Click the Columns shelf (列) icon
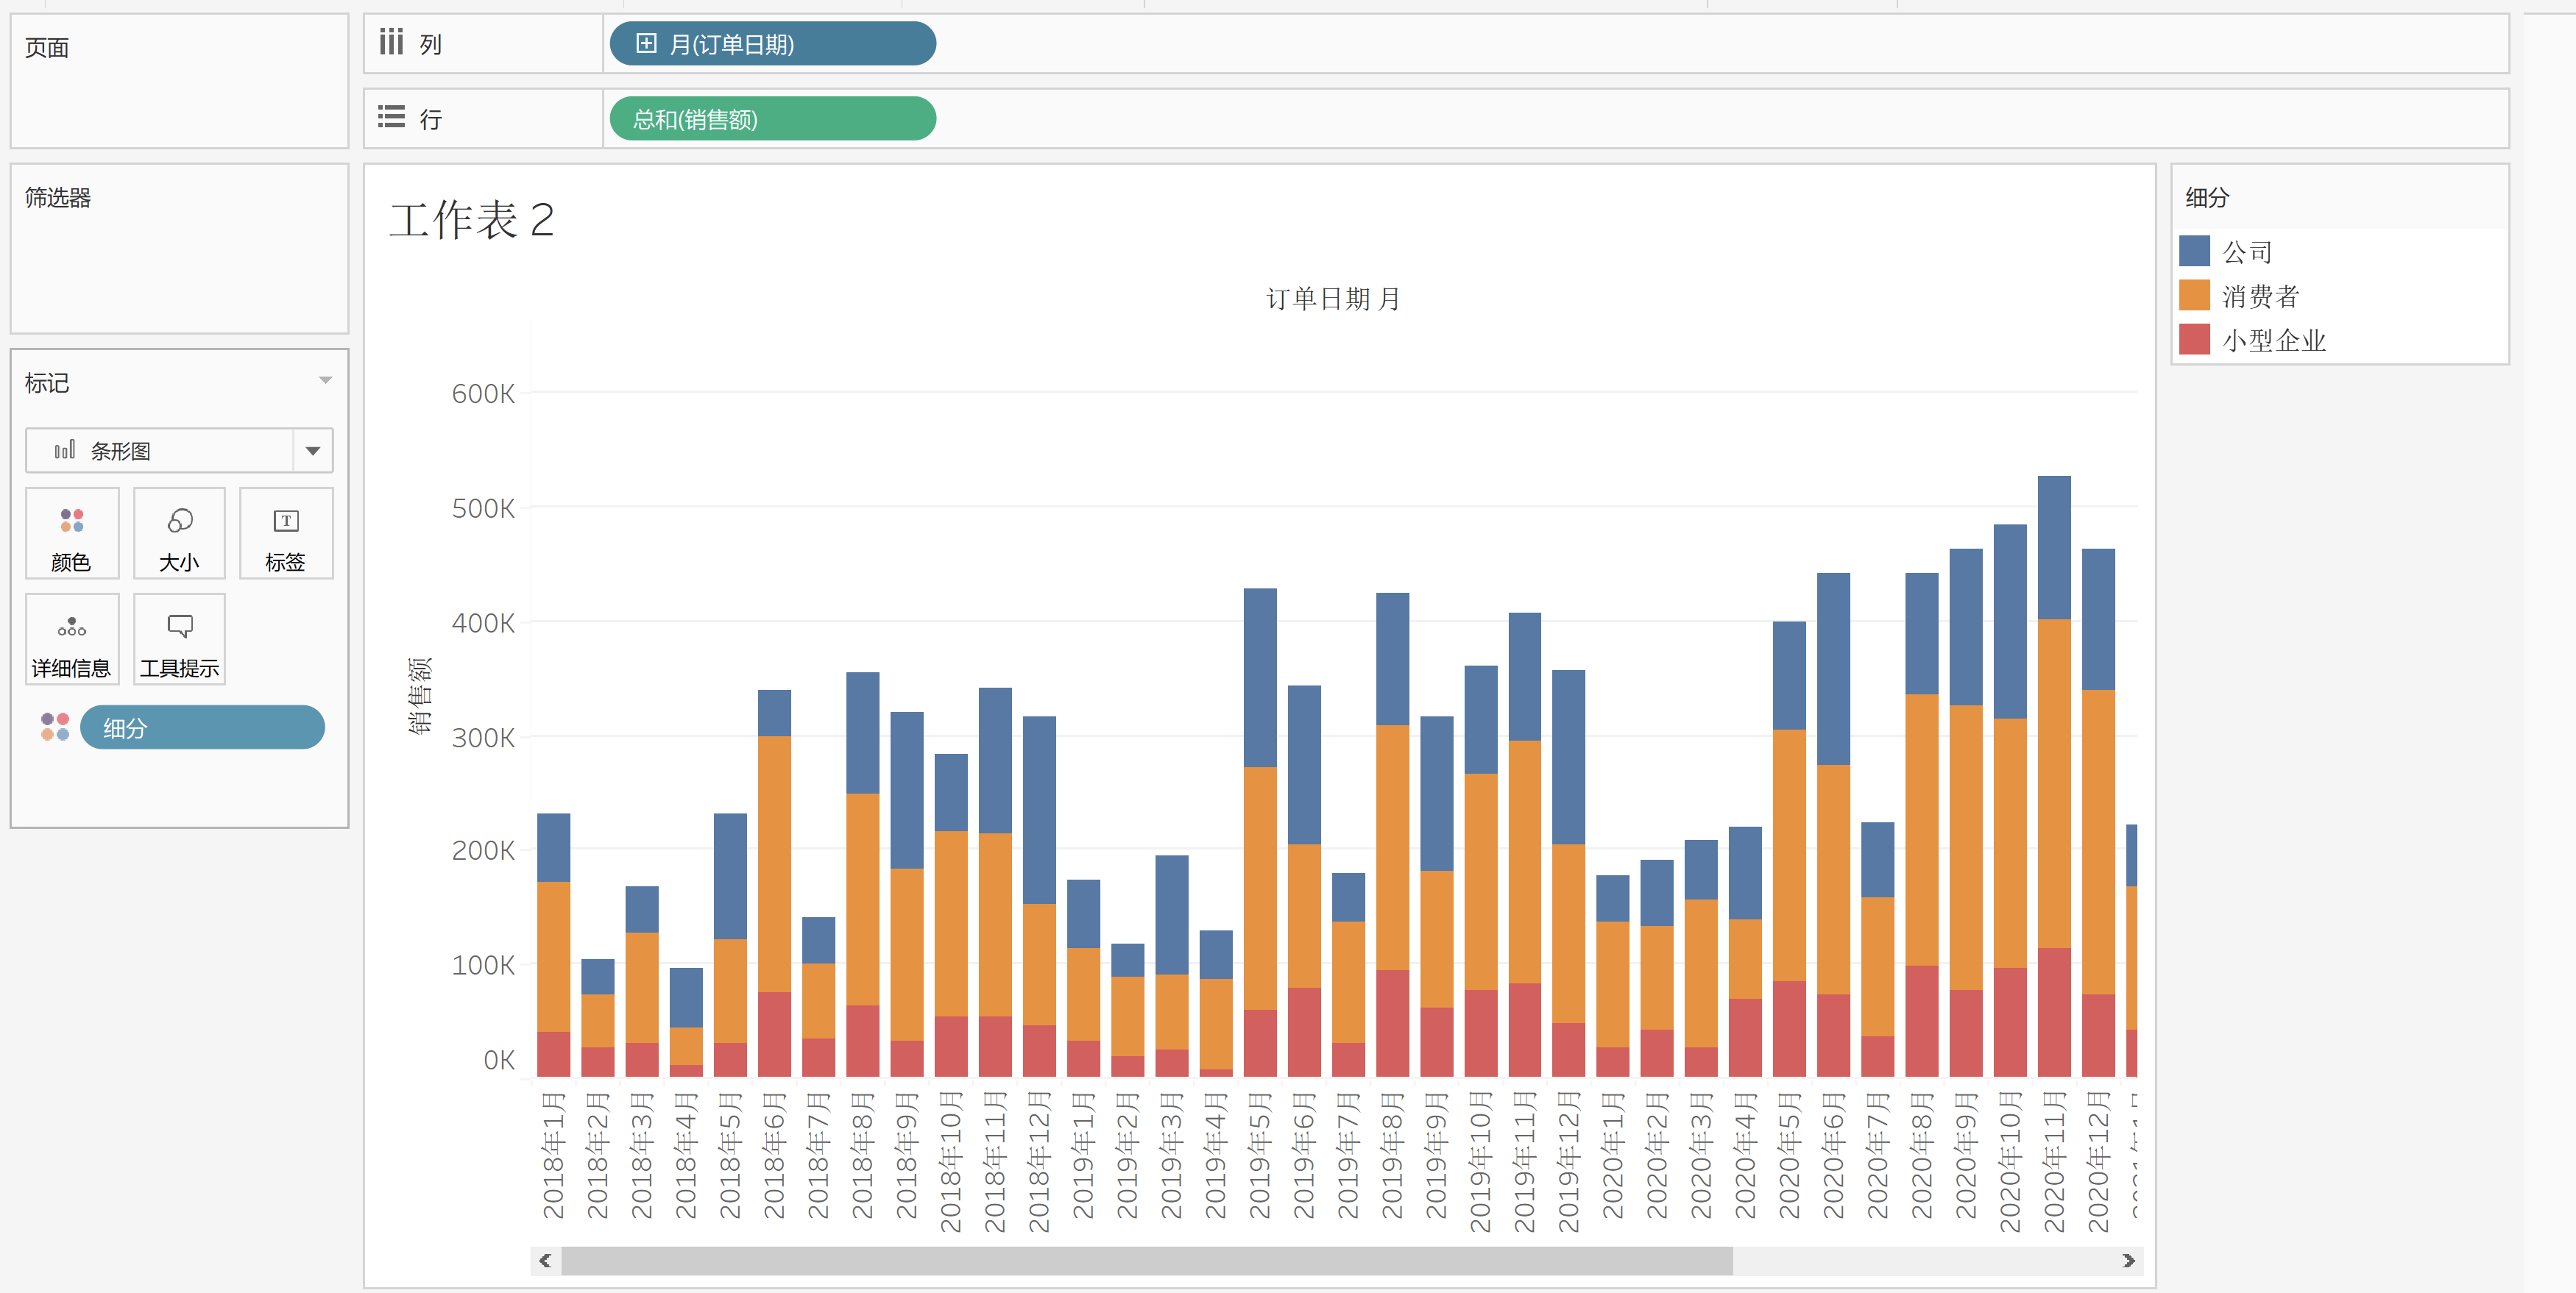Image resolution: width=2576 pixels, height=1293 pixels. [x=391, y=42]
